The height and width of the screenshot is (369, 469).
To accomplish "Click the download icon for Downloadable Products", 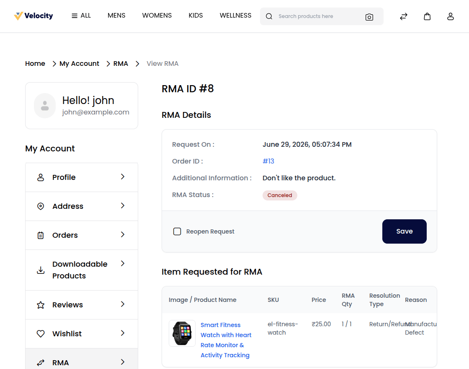I will click(x=41, y=270).
